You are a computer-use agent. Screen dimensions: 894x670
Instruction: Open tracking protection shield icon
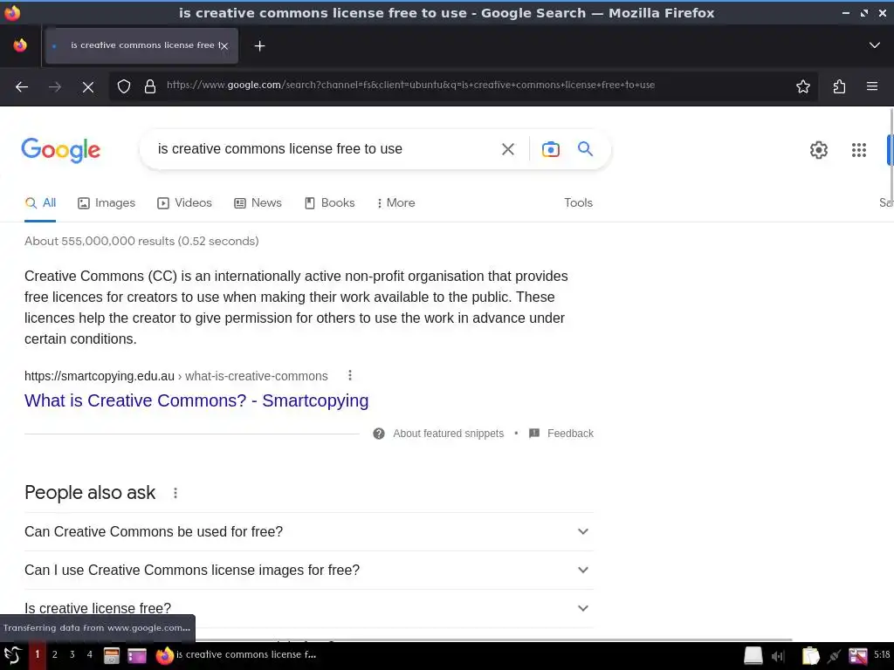124,86
